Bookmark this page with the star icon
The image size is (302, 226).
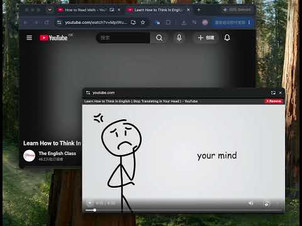143,23
